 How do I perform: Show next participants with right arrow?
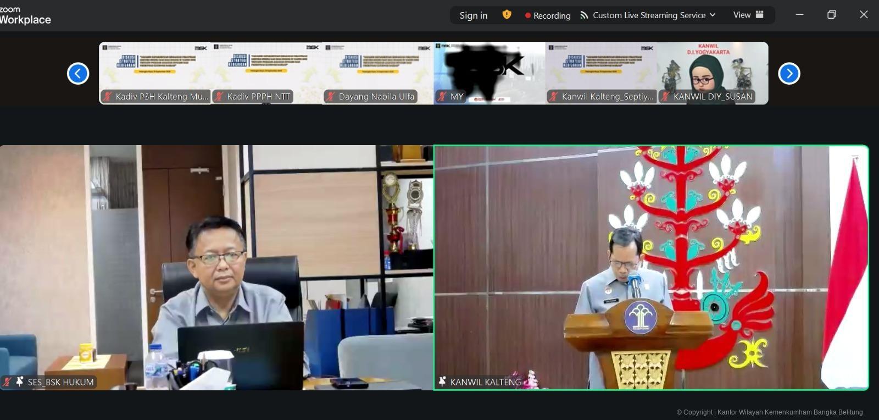coord(789,73)
